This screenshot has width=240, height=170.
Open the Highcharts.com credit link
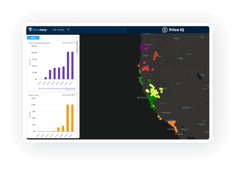pos(70,90)
